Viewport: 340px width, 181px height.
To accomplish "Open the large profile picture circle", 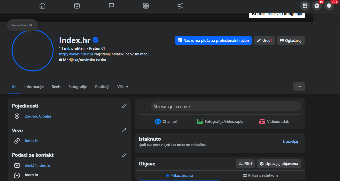I will click(32, 50).
